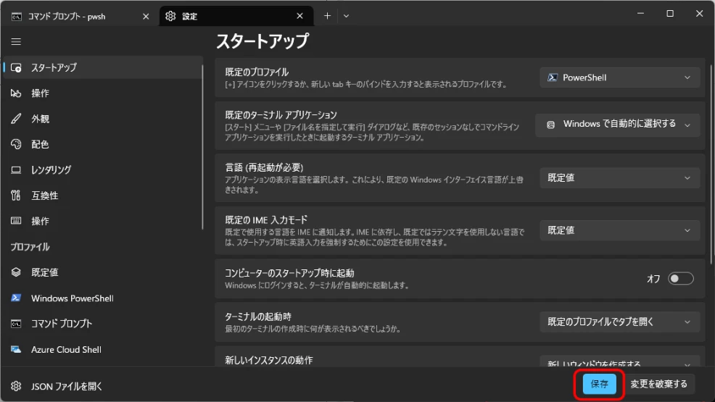Click the 保存 save button

tap(599, 384)
